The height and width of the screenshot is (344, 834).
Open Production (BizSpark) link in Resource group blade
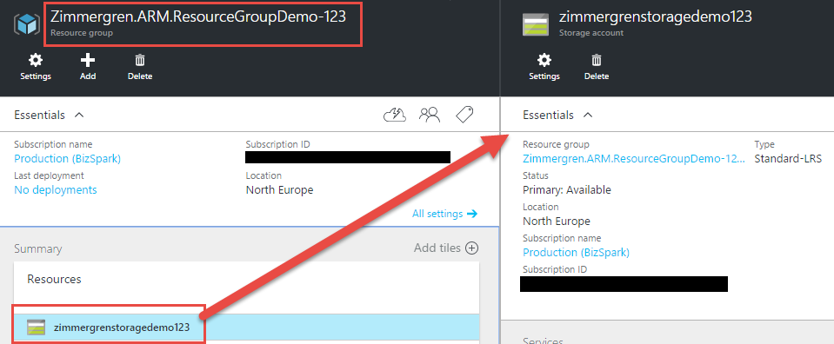68,158
